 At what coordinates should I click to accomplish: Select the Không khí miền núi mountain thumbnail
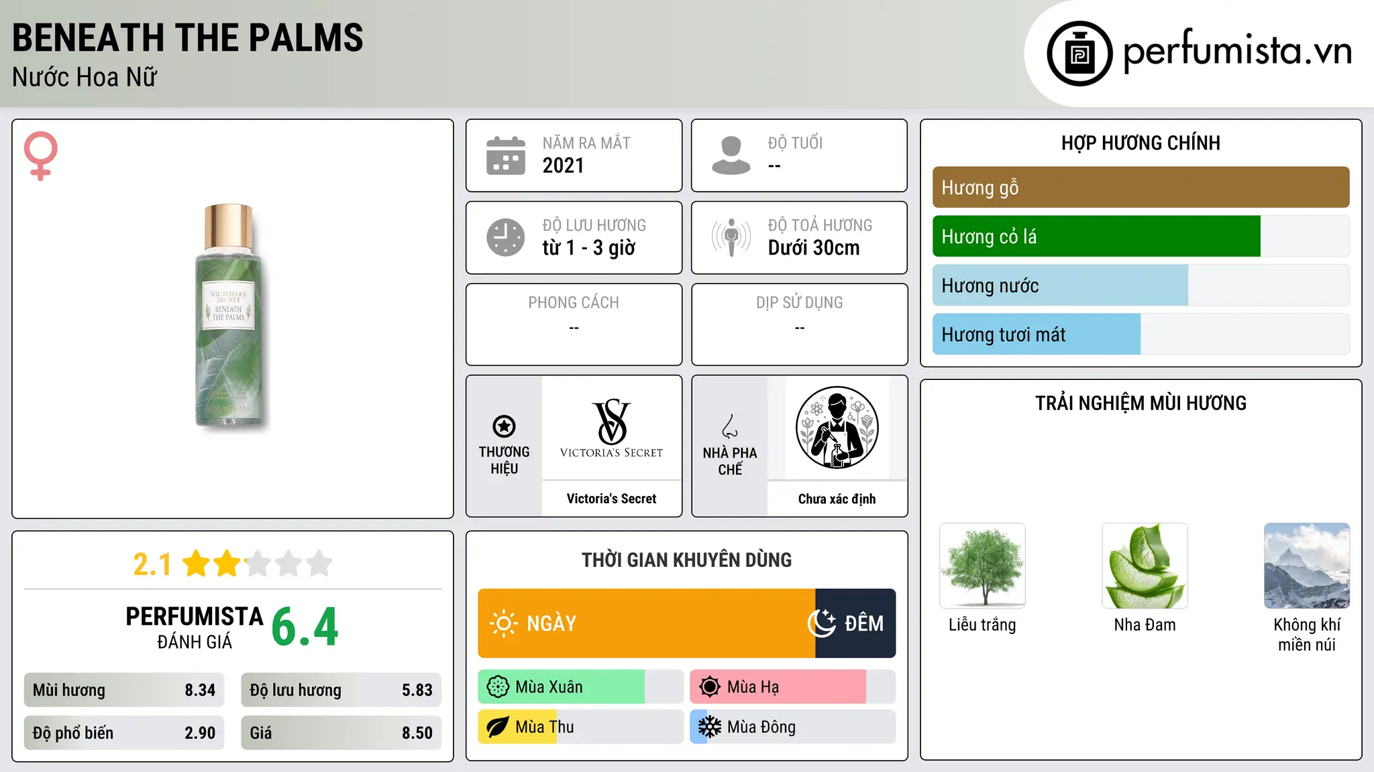[x=1307, y=566]
